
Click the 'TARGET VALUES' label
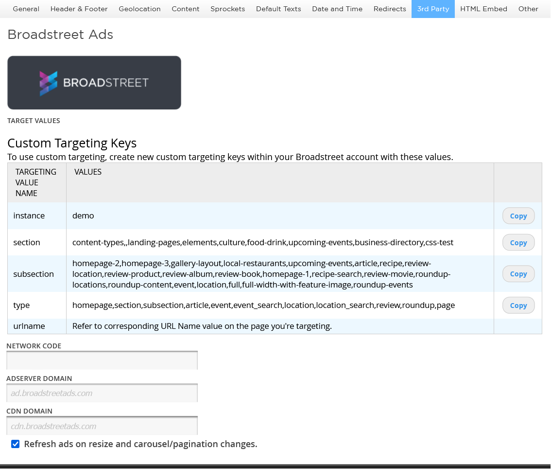pyautogui.click(x=34, y=121)
